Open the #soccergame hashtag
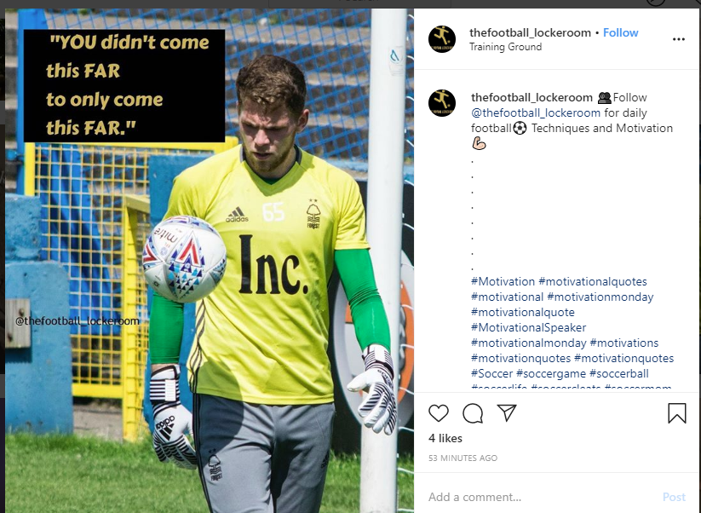Image resolution: width=701 pixels, height=513 pixels. [551, 373]
